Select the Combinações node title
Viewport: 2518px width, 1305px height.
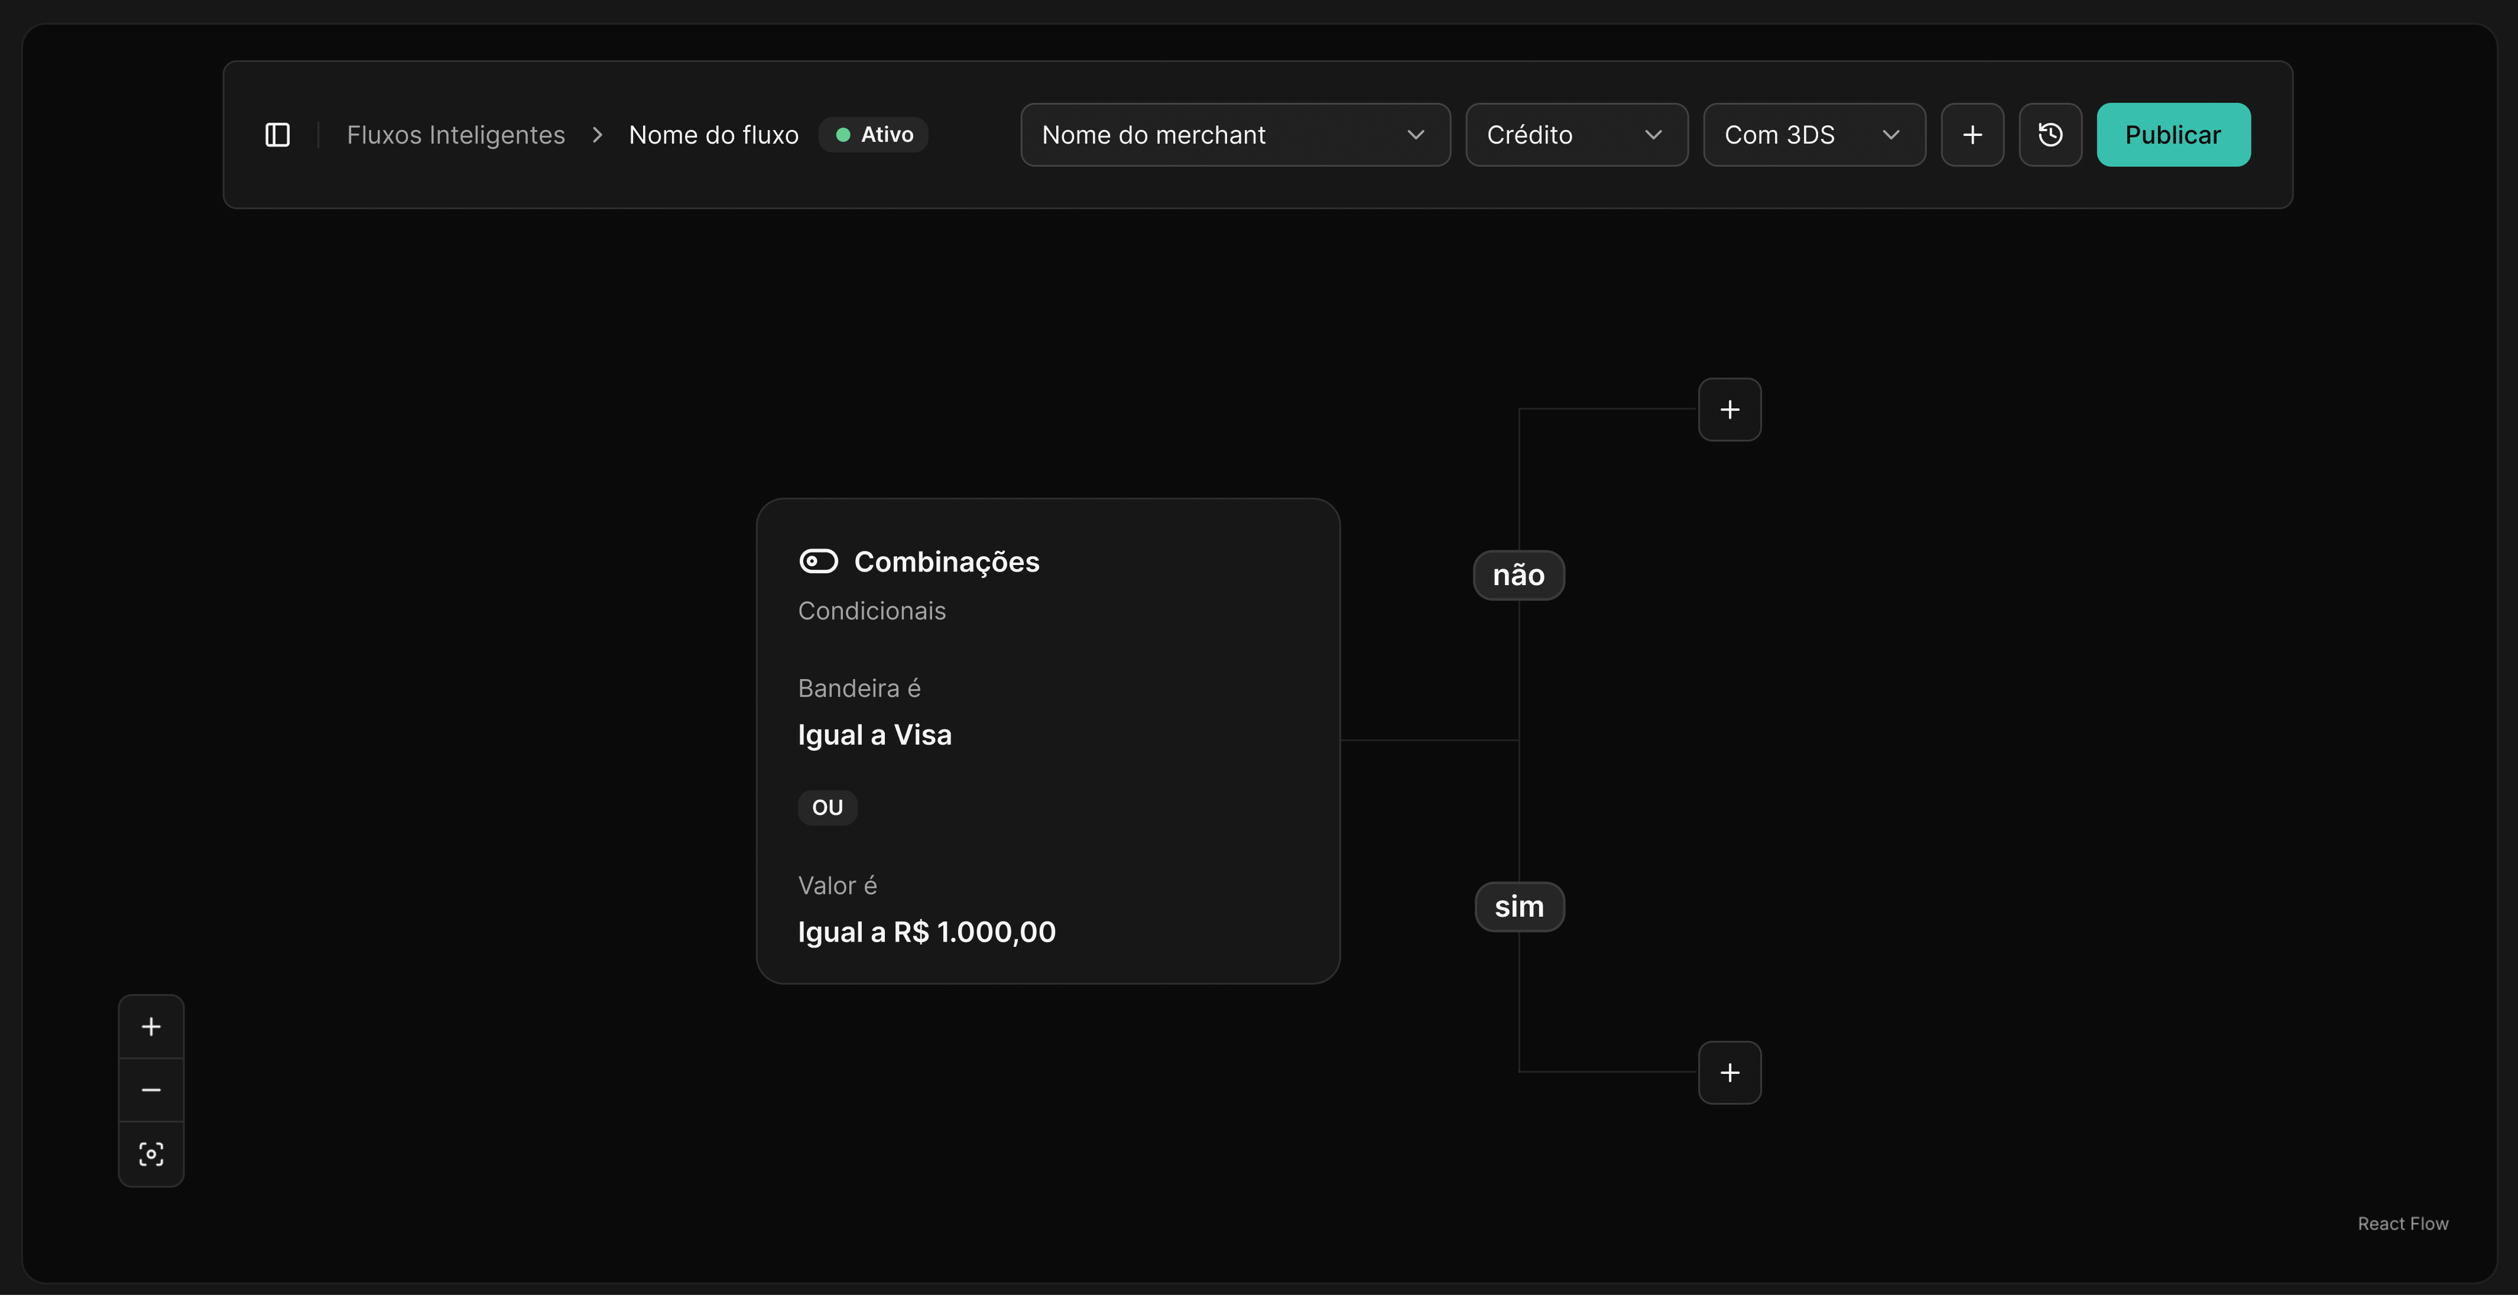(946, 562)
